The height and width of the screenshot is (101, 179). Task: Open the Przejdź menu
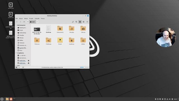31,19
